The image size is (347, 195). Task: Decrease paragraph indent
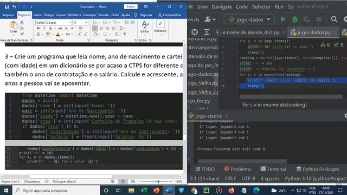coord(126,22)
